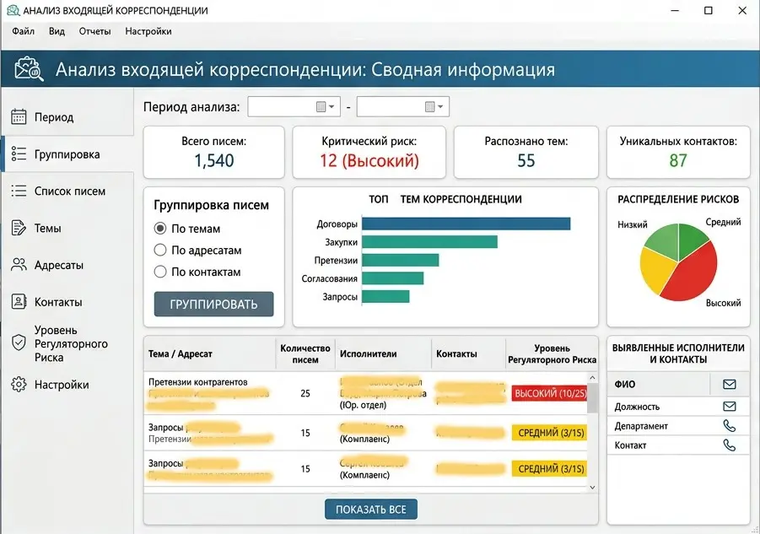Open the Адресаты section in the sidebar
760x534 pixels.
(x=67, y=265)
